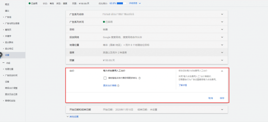
Task: Click the 保存 save button
Action: pos(222,98)
